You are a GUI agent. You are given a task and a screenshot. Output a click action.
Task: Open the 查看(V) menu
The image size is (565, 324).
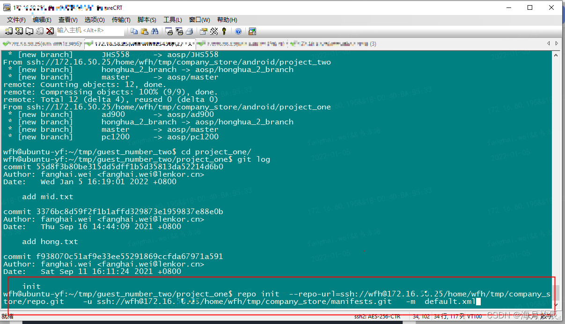point(68,20)
